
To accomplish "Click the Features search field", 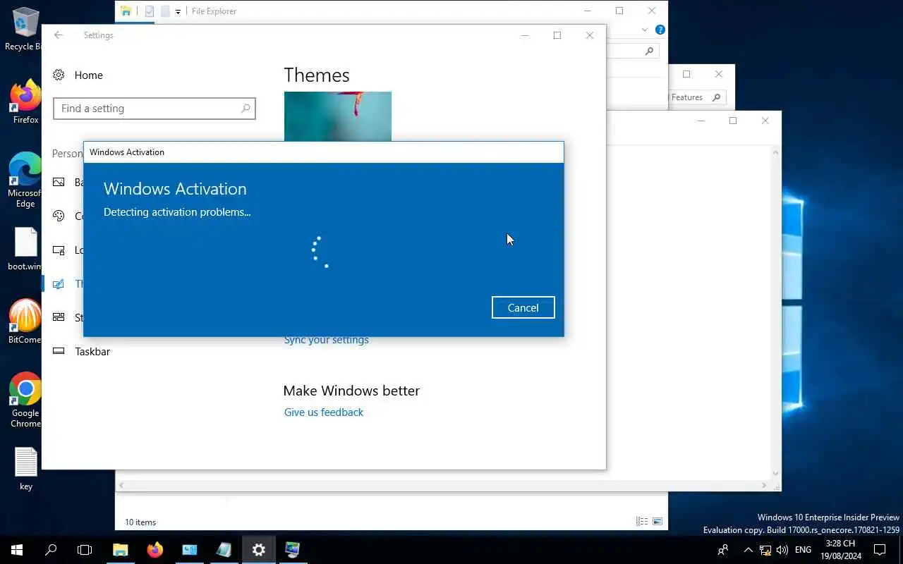I will click(x=696, y=97).
